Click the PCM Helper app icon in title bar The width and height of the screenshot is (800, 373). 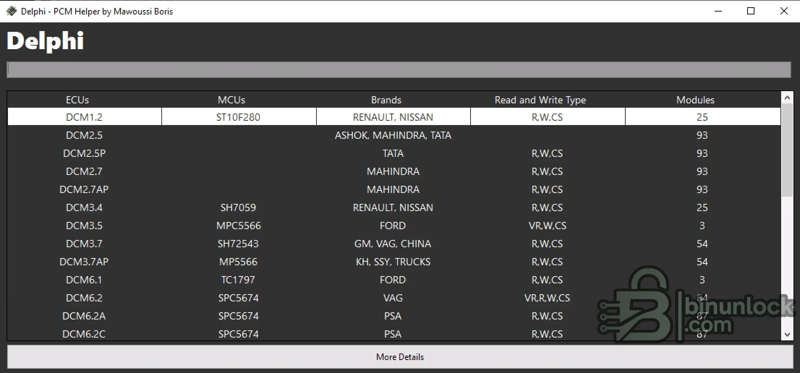click(x=11, y=11)
